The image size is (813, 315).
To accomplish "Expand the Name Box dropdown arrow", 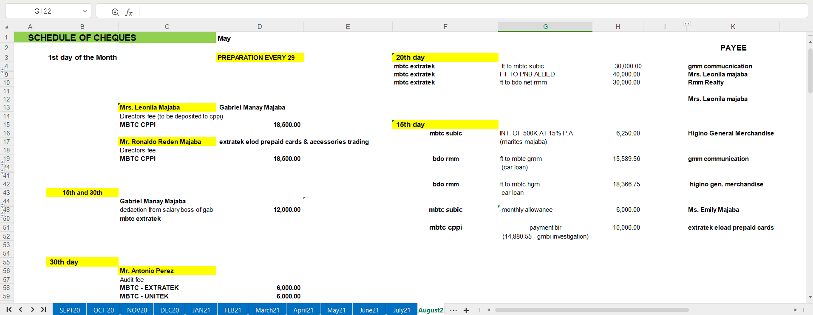I will click(x=85, y=11).
